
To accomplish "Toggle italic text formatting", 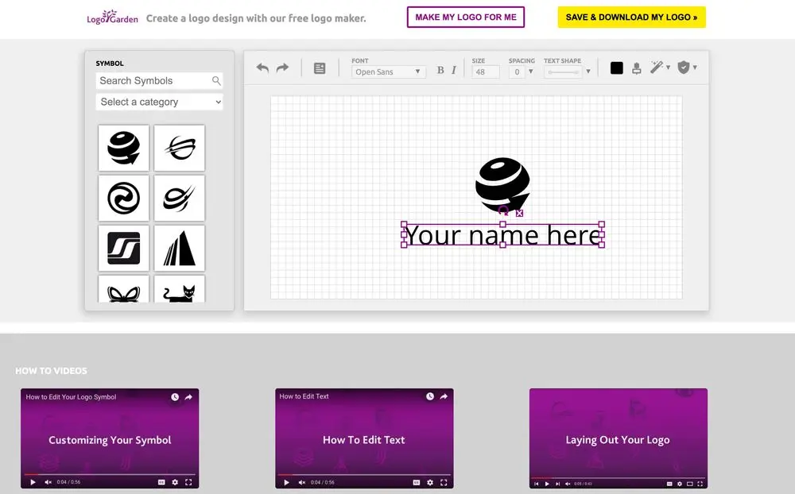I will (454, 71).
